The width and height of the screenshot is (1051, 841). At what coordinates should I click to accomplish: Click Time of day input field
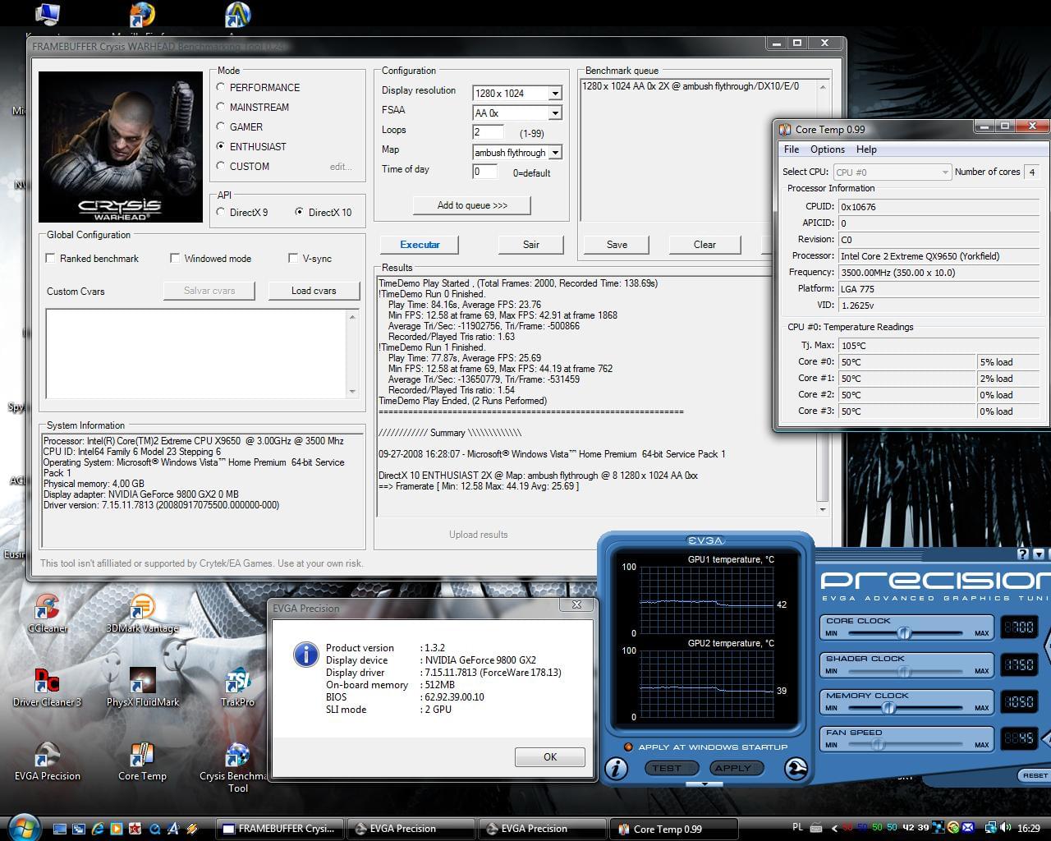point(484,172)
